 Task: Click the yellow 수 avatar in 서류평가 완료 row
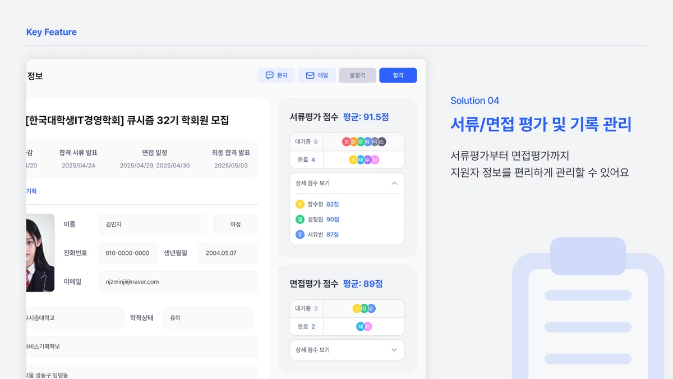[x=353, y=160]
